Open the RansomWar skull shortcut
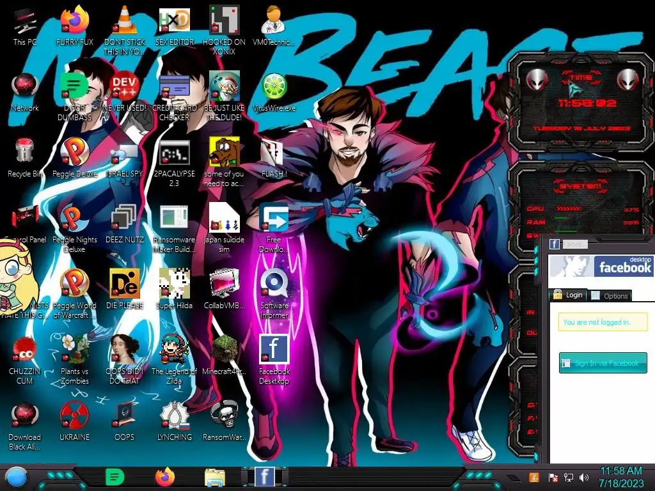The image size is (655, 491). [225, 422]
